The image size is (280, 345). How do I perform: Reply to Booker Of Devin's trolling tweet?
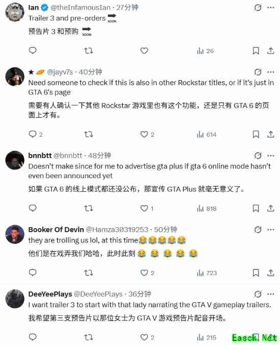(33, 273)
